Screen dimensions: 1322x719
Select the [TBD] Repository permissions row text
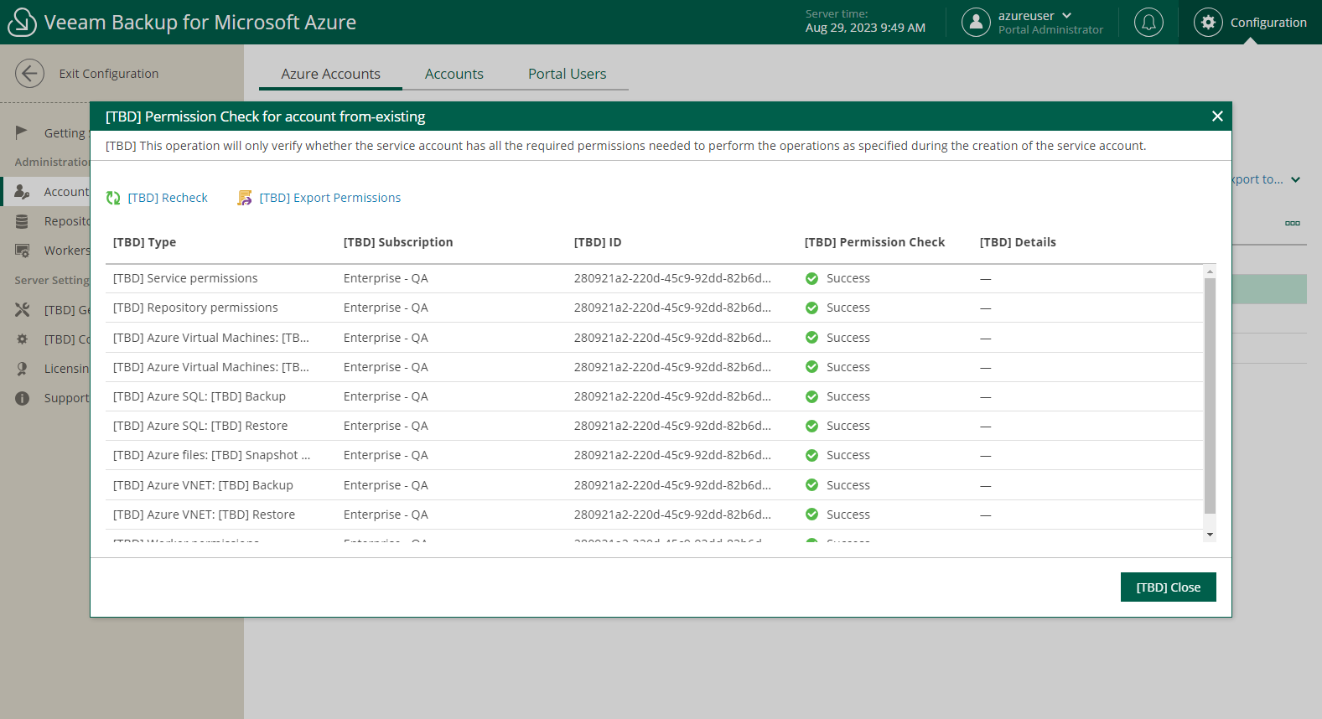(x=195, y=308)
